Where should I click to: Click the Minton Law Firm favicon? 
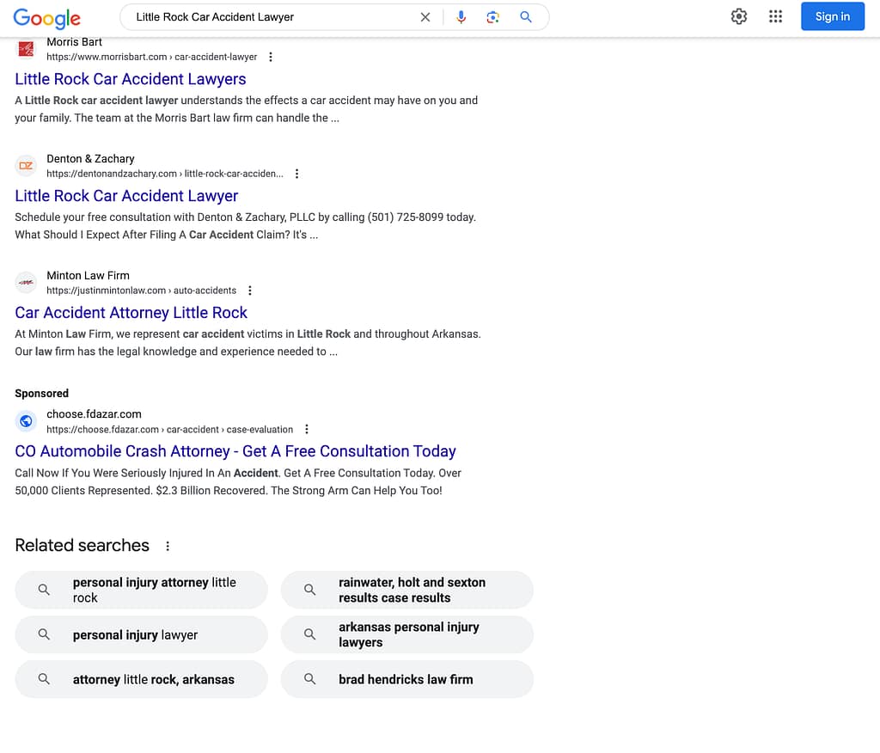(x=26, y=283)
